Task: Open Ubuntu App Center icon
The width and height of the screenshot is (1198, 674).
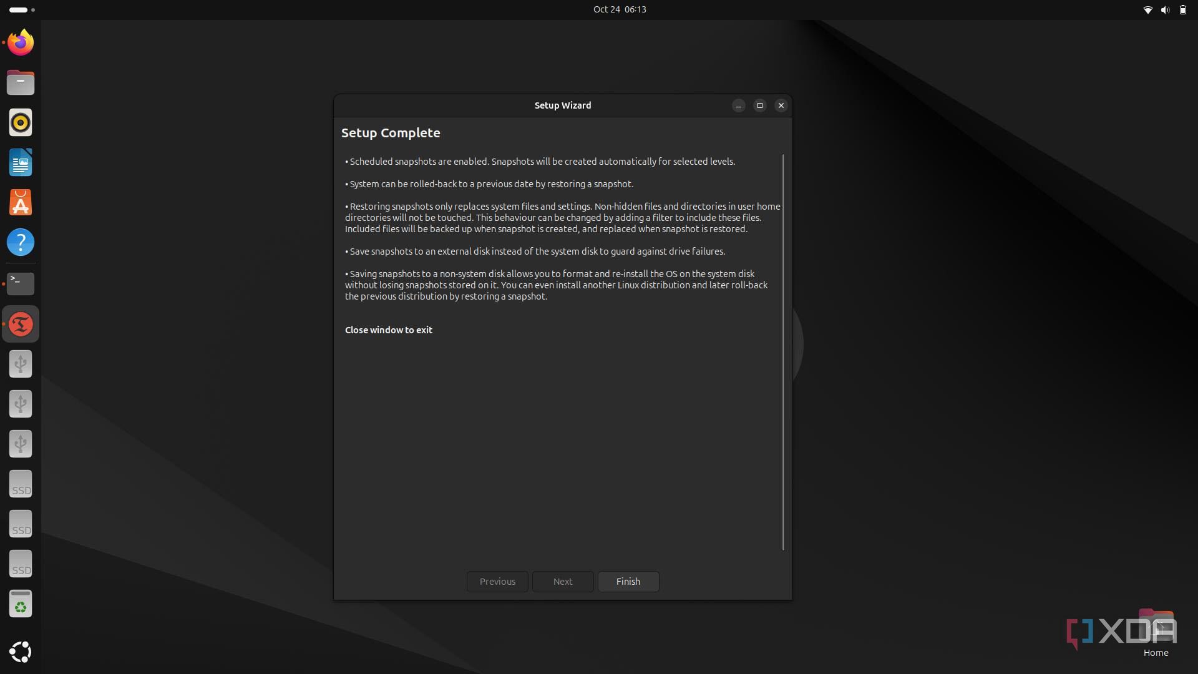Action: pos(21,202)
